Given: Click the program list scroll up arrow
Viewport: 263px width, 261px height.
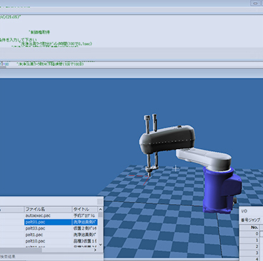Looking at the screenshot, I should 100,210.
